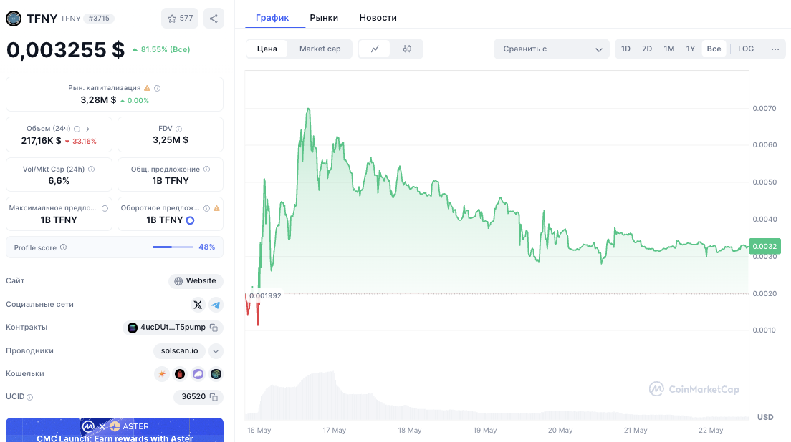Click info icon next to Оборотное предложение

(x=206, y=208)
